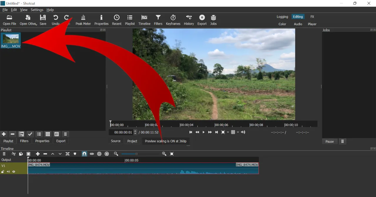
Task: Open the File menu
Action: coord(5,10)
